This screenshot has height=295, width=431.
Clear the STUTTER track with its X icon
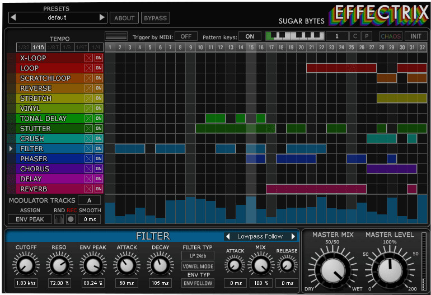point(88,128)
